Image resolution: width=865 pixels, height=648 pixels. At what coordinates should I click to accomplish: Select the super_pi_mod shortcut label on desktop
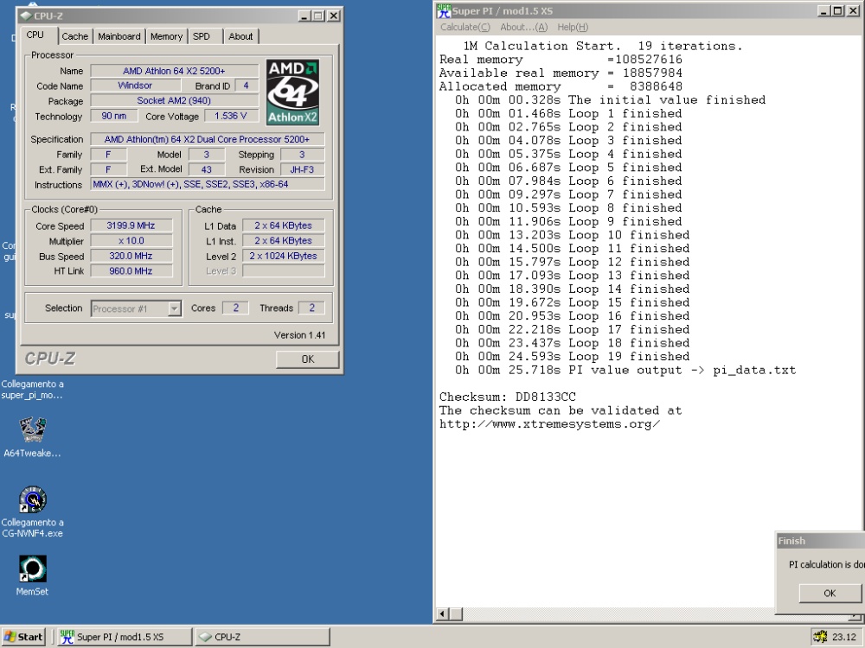tap(32, 390)
